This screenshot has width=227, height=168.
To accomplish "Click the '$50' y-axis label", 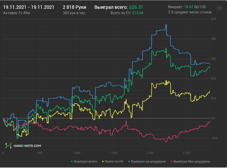I will (x=214, y=19).
